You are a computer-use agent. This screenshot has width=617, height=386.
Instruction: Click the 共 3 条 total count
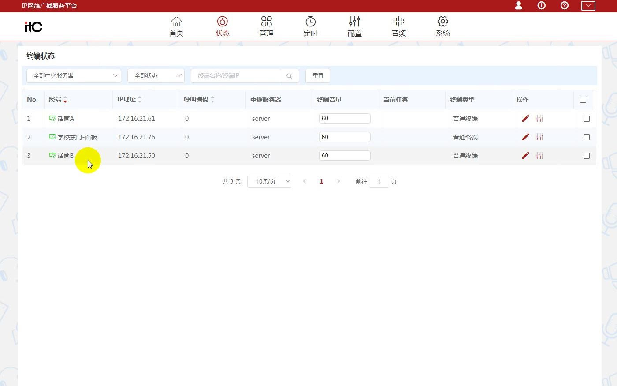[231, 181]
